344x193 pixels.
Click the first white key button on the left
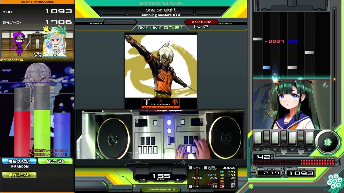[x=258, y=138]
